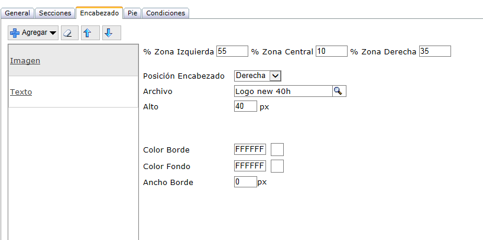The height and width of the screenshot is (240, 483).
Task: Click the % Zona Central field
Action: (331, 51)
